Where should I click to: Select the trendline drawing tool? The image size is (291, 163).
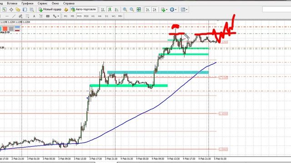[14, 16]
